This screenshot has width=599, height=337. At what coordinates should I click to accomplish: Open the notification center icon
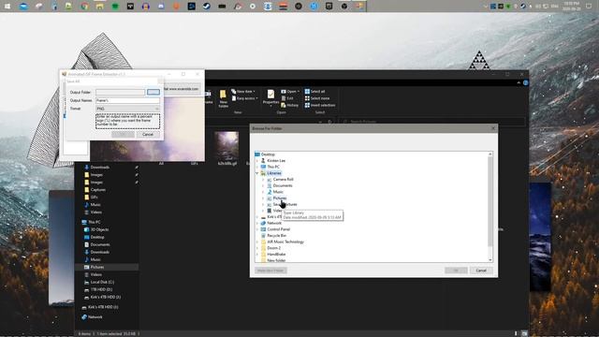(589, 7)
